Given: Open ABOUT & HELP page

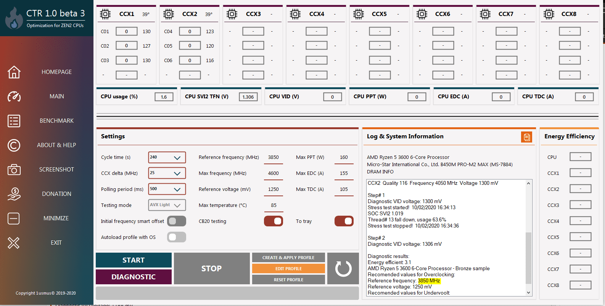Looking at the screenshot, I should pyautogui.click(x=56, y=145).
